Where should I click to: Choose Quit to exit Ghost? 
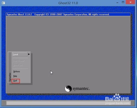[16, 81]
